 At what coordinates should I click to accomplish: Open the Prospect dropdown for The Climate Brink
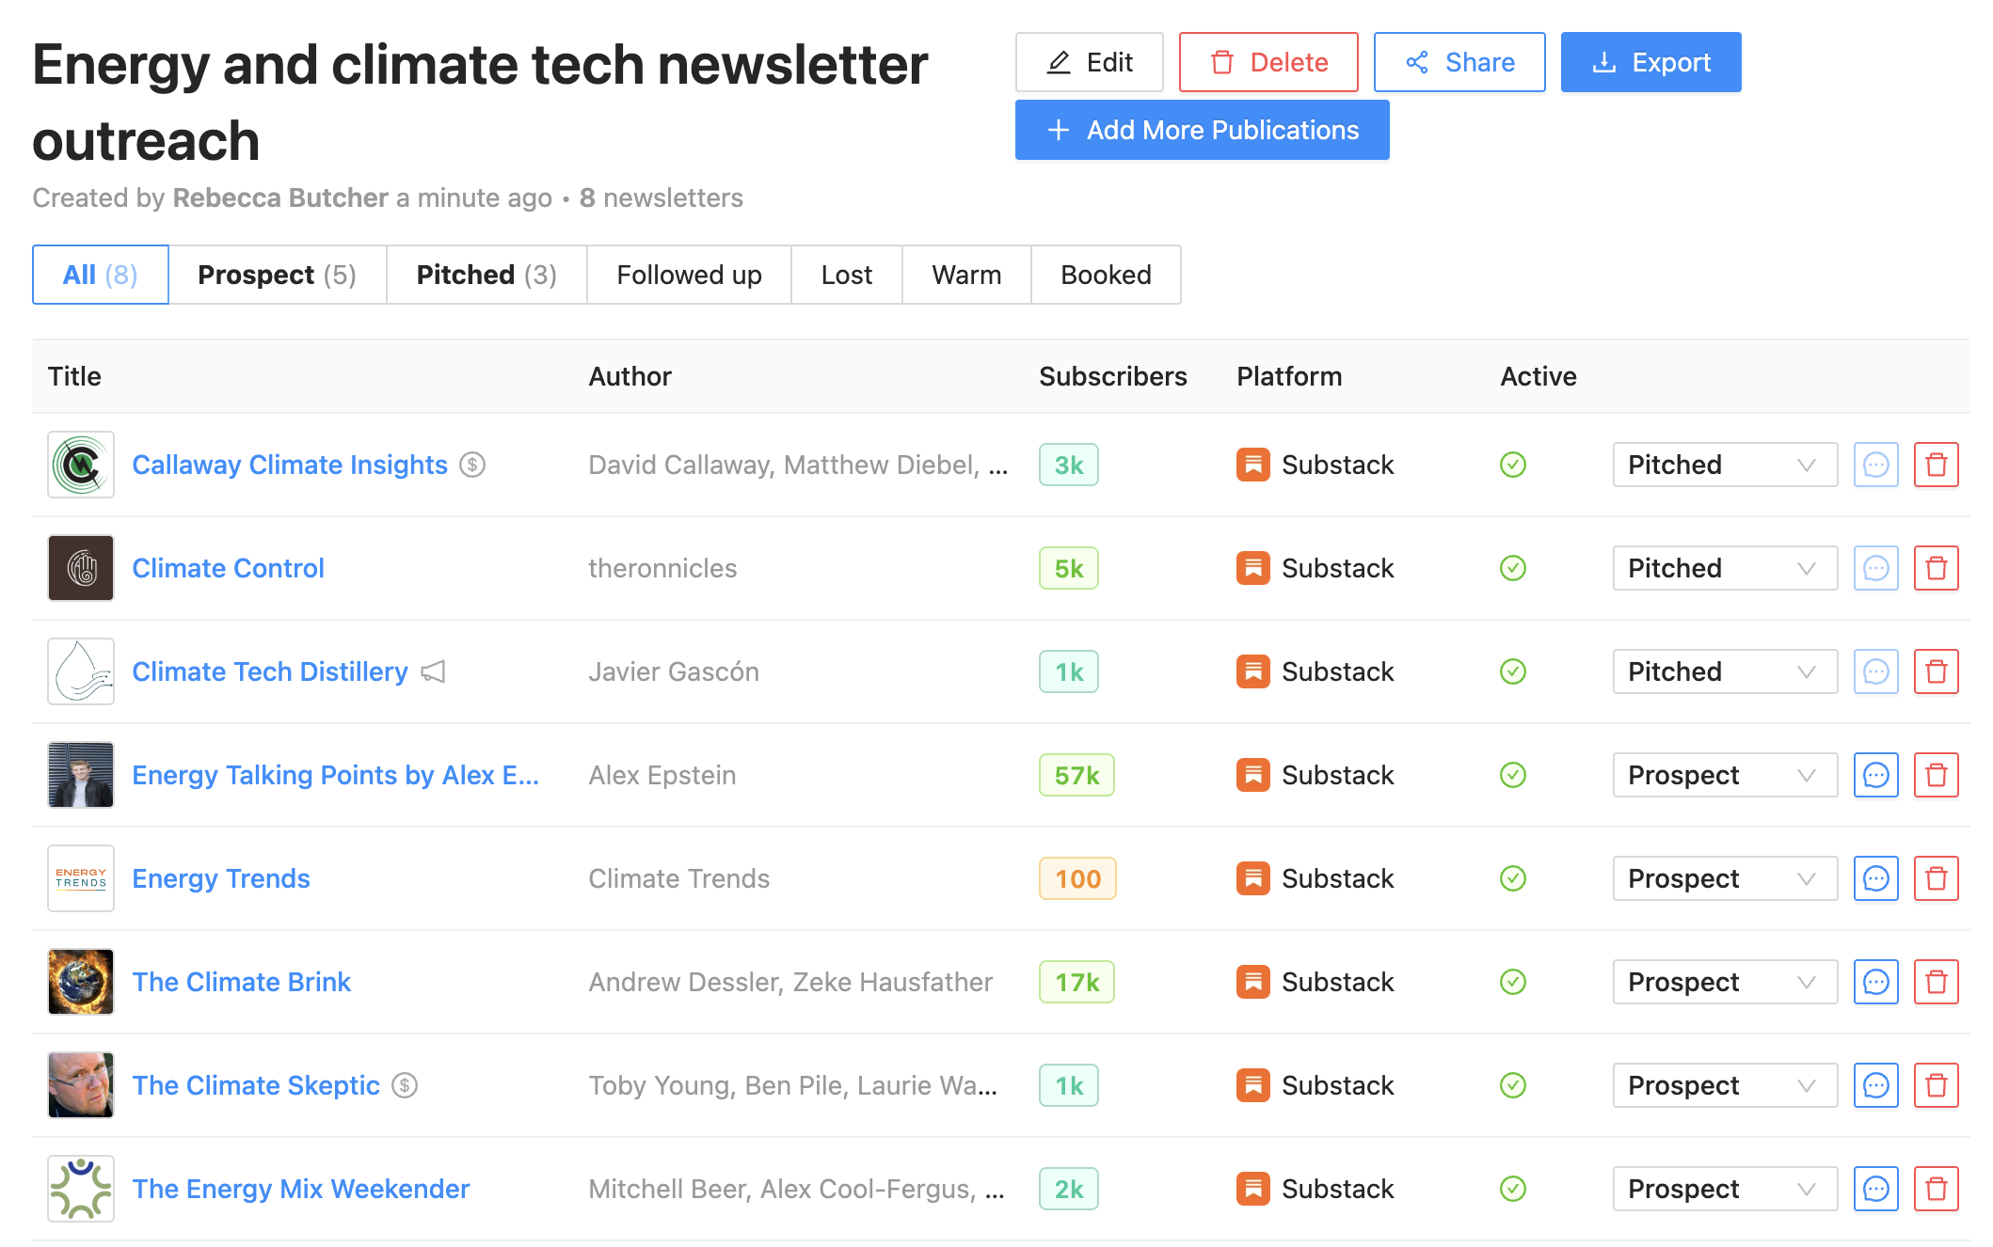(x=1724, y=981)
